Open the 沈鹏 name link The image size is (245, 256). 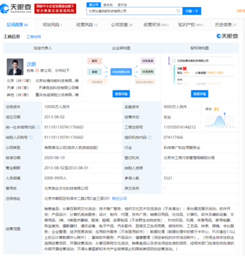pos(31,64)
